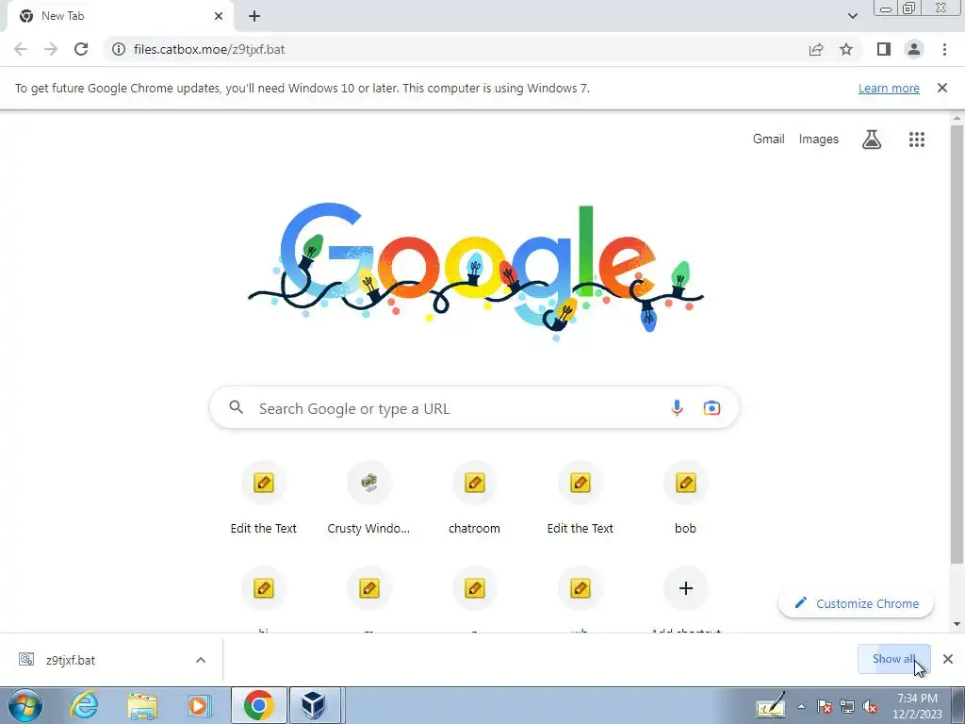The image size is (965, 724).
Task: Expand options chevron for z9tjxf.bat download
Action: click(201, 660)
